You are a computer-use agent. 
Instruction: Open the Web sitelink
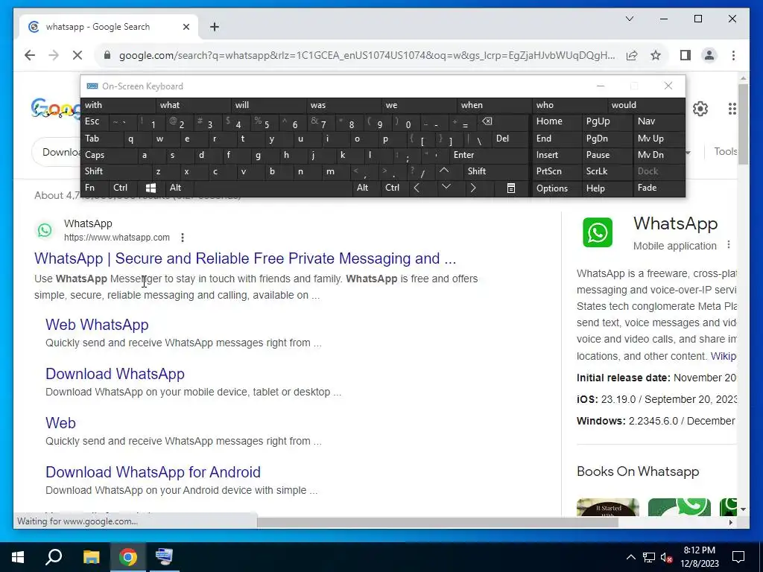[60, 423]
